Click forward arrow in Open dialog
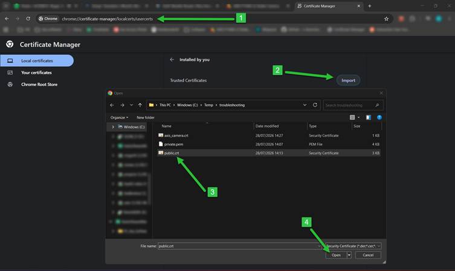The height and width of the screenshot is (271, 455). [123, 105]
